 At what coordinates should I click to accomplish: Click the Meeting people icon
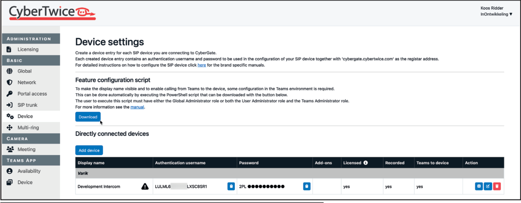pyautogui.click(x=10, y=149)
